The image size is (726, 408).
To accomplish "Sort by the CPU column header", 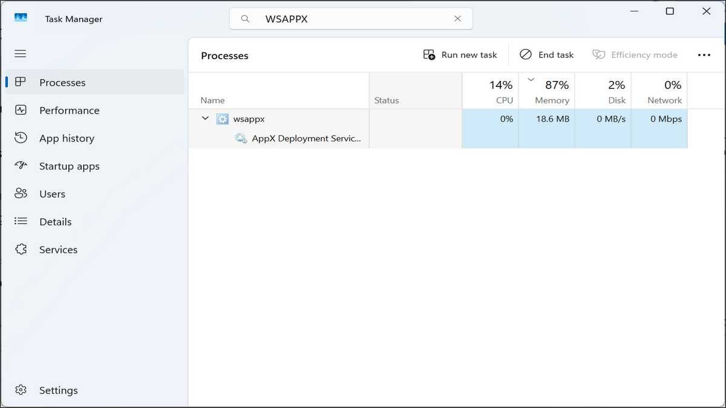I will coord(490,91).
